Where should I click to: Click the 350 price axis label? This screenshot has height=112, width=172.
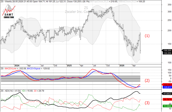pos(169,5)
